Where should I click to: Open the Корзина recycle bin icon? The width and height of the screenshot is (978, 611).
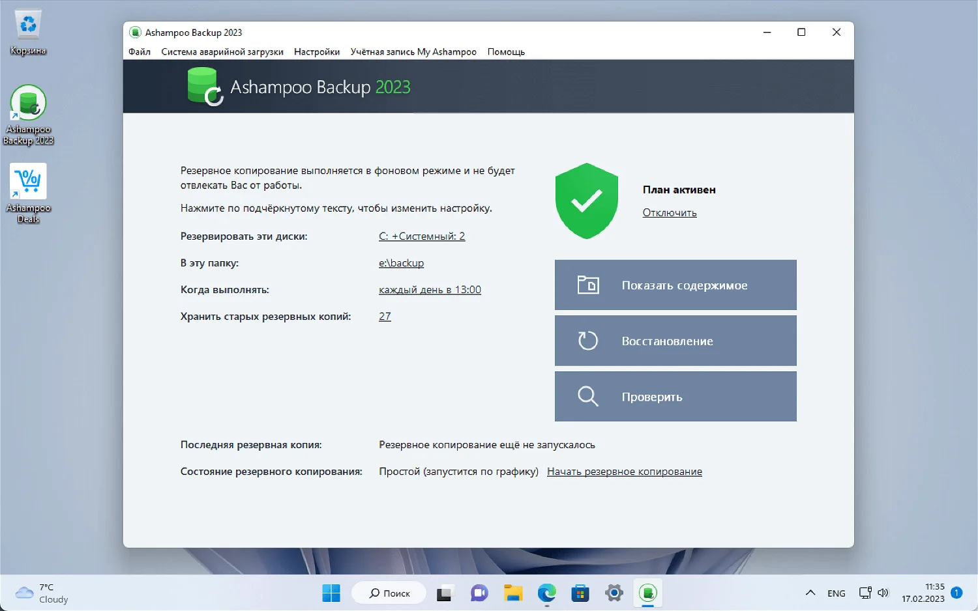tap(28, 33)
